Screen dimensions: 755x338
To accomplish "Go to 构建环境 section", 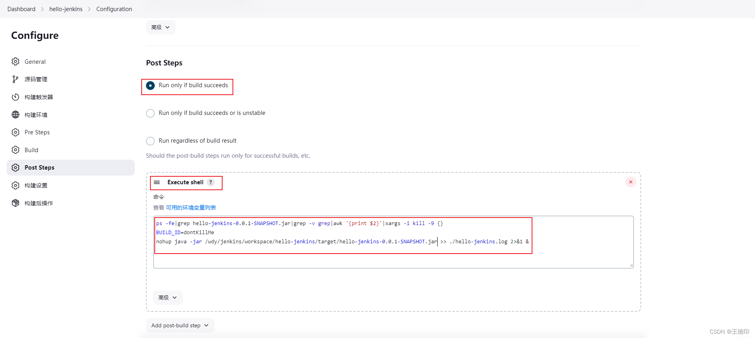I will coord(71,115).
